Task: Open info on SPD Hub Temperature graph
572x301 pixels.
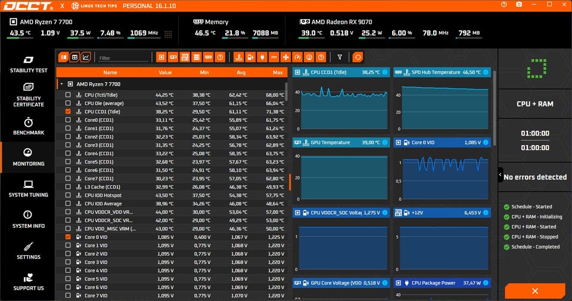Action: (x=486, y=72)
